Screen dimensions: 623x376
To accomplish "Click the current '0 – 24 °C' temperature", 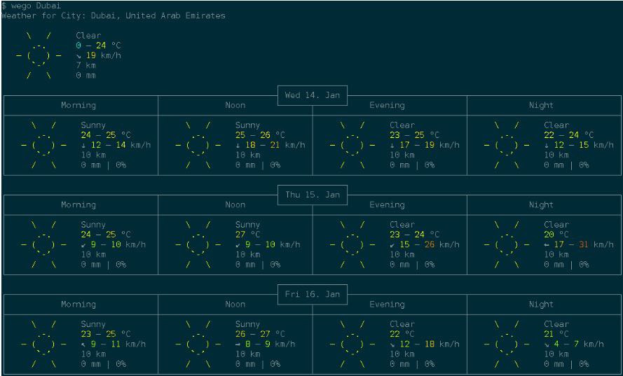I will click(98, 46).
